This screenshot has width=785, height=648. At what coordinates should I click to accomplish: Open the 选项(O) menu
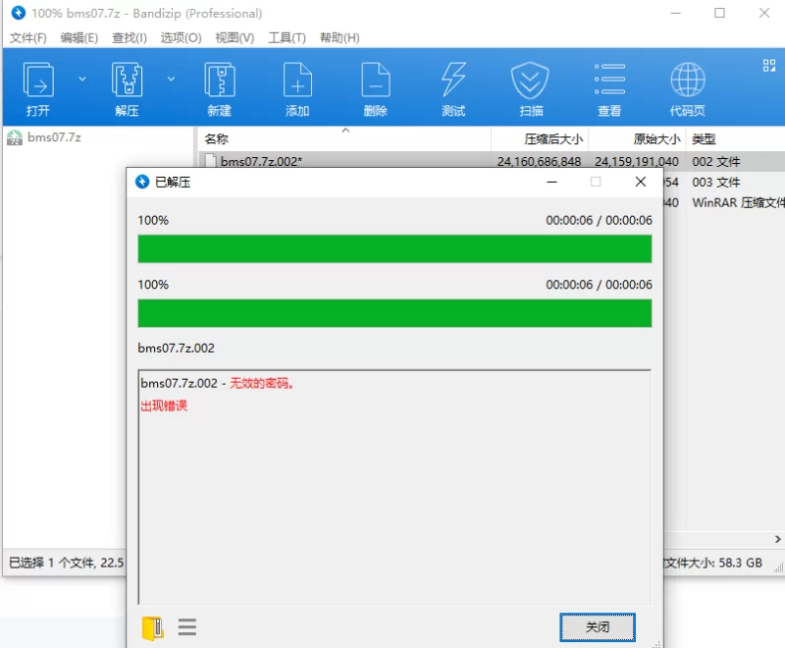(181, 38)
